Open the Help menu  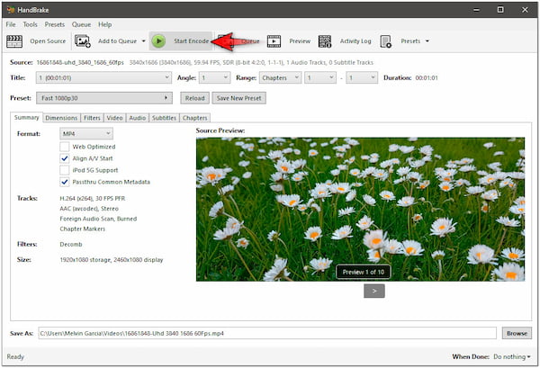pos(105,24)
